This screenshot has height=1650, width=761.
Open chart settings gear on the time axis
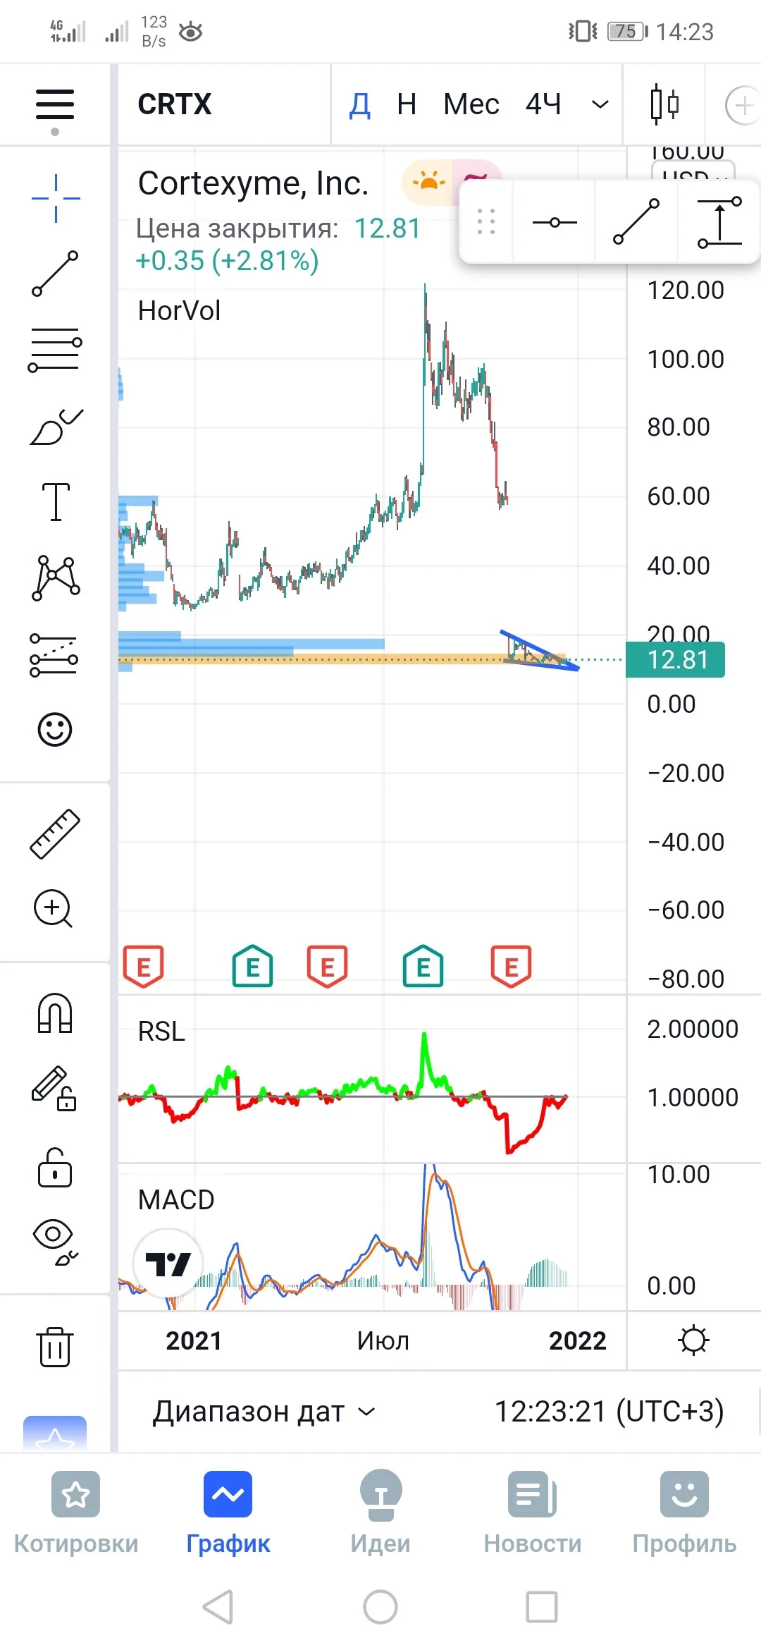693,1340
